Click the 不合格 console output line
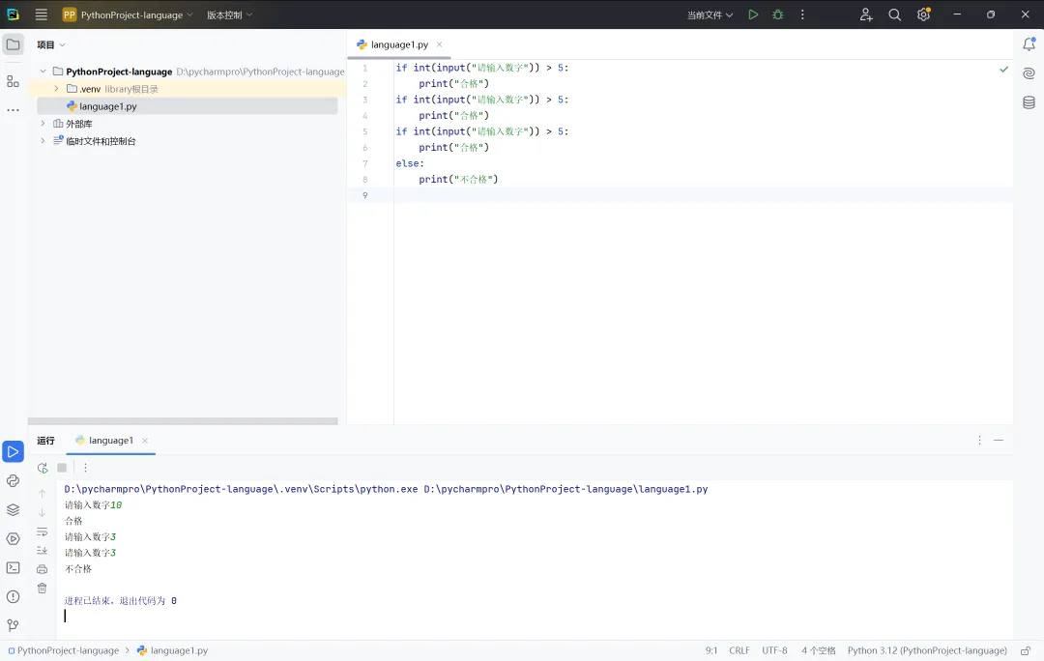This screenshot has width=1044, height=661. point(78,568)
